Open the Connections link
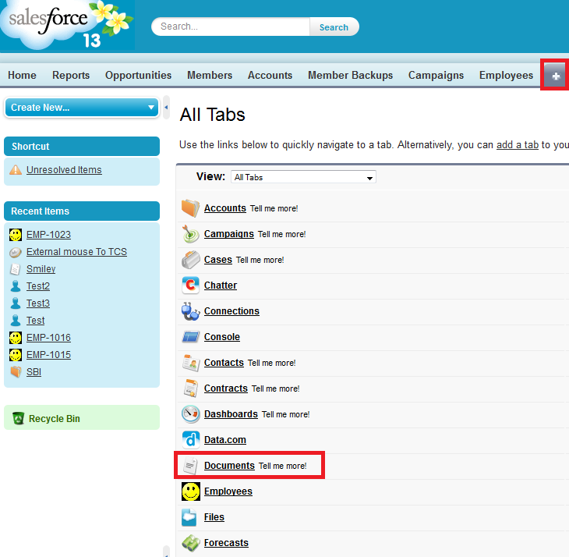The height and width of the screenshot is (557, 569). tap(231, 311)
